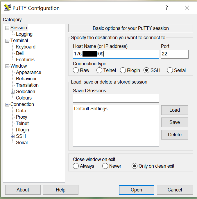Open the Selection settings category
This screenshot has height=199, width=197.
click(x=26, y=91)
